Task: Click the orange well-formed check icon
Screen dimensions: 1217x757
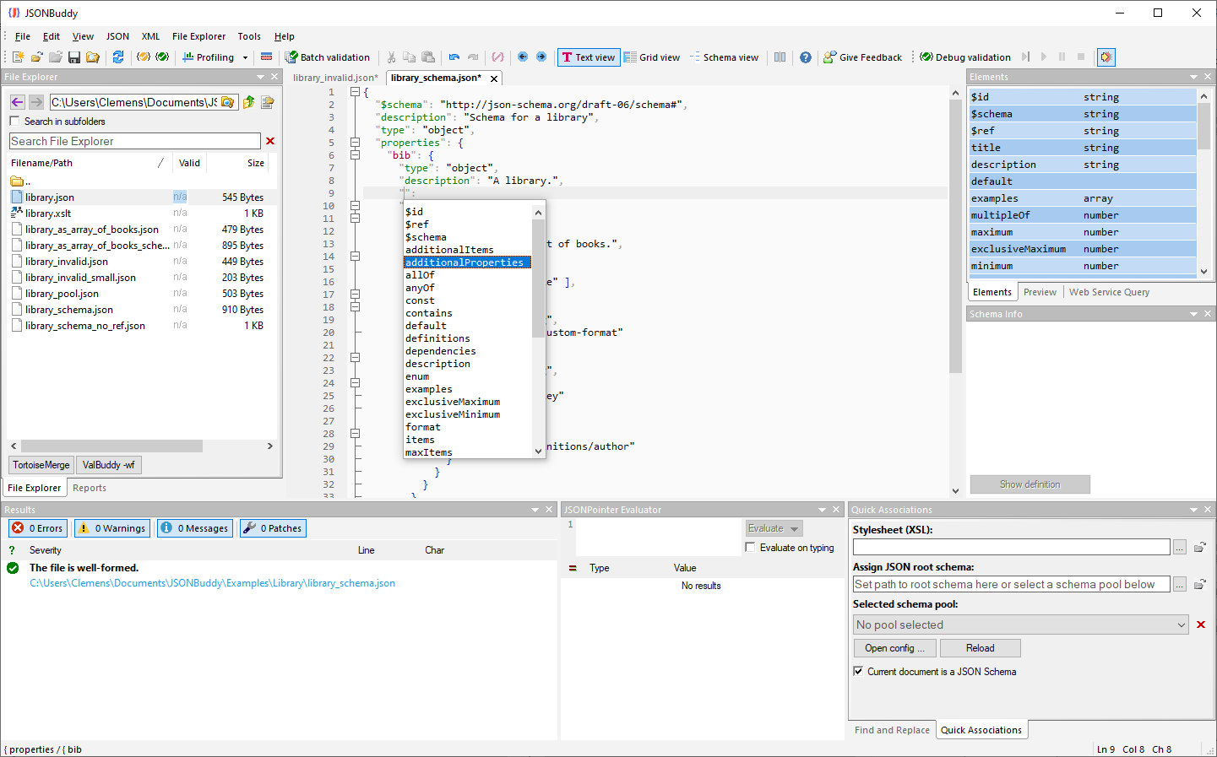Action: click(x=144, y=57)
